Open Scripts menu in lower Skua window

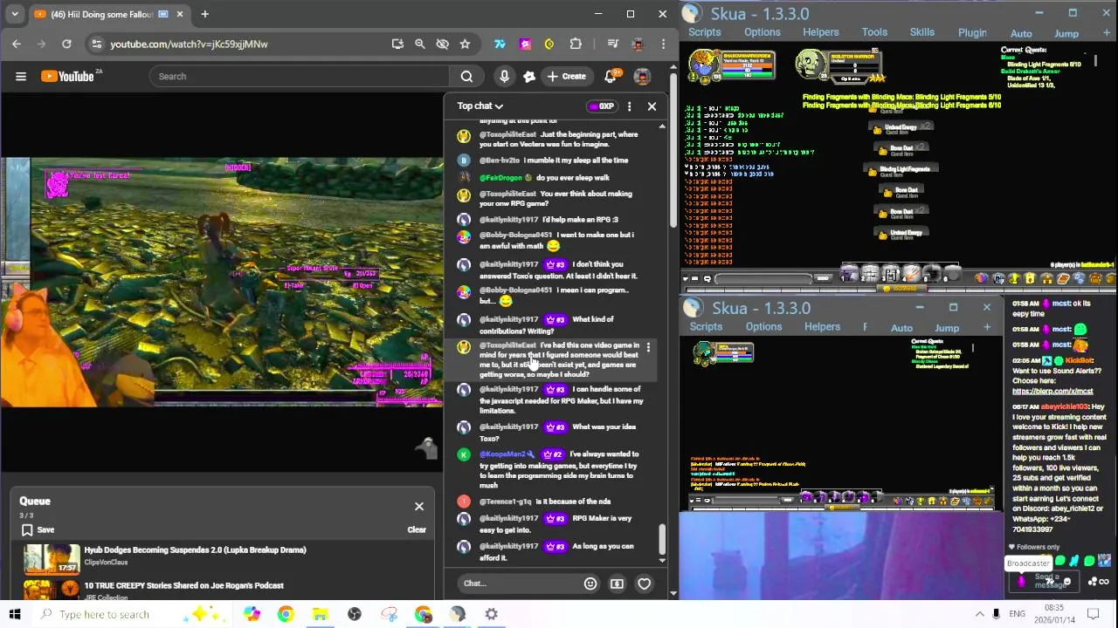[706, 327]
